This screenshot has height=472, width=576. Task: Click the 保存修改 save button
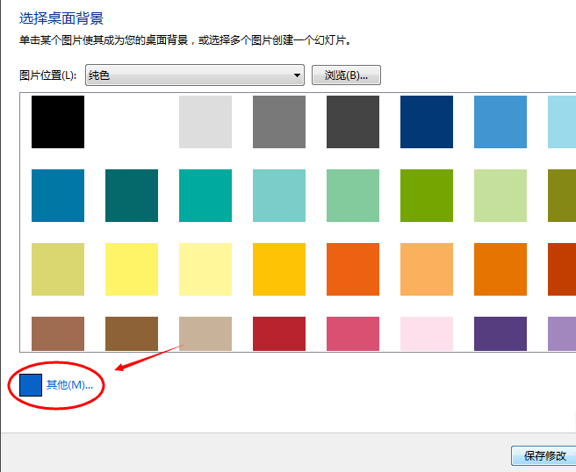tap(544, 456)
